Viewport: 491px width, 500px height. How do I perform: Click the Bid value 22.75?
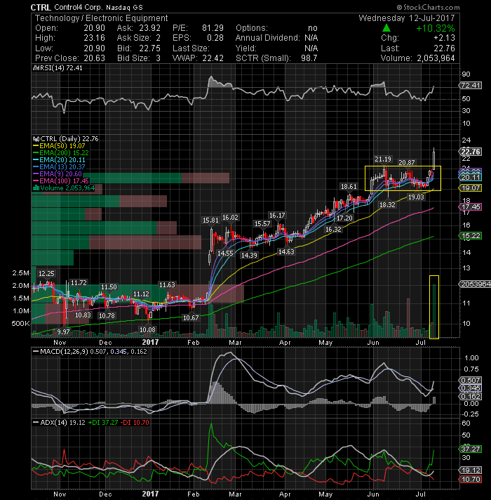(150, 48)
